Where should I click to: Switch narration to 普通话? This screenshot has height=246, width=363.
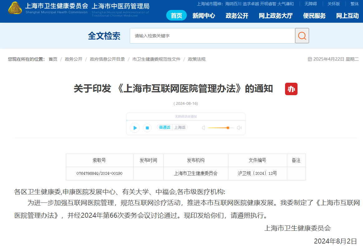click(x=165, y=128)
